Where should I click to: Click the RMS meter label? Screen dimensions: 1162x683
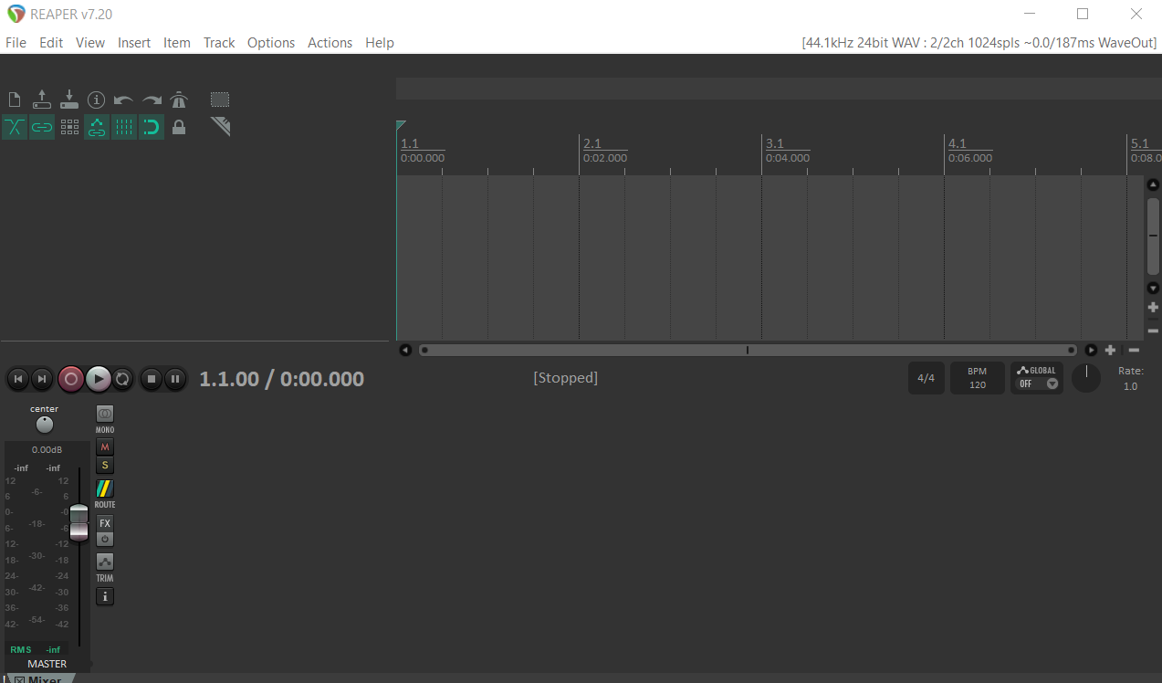[20, 650]
